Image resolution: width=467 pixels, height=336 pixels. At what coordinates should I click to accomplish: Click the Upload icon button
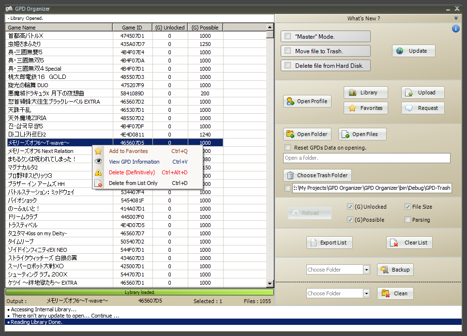point(422,92)
